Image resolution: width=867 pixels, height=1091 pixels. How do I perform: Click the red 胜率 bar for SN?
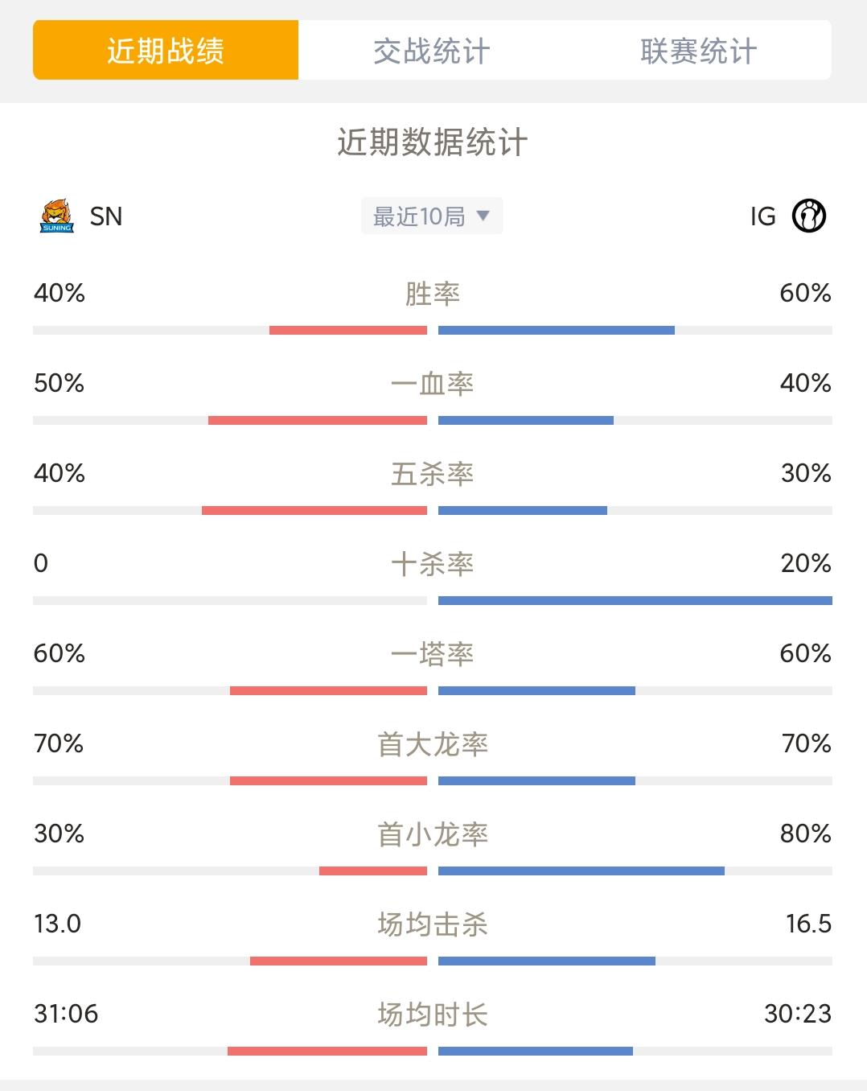tap(348, 330)
